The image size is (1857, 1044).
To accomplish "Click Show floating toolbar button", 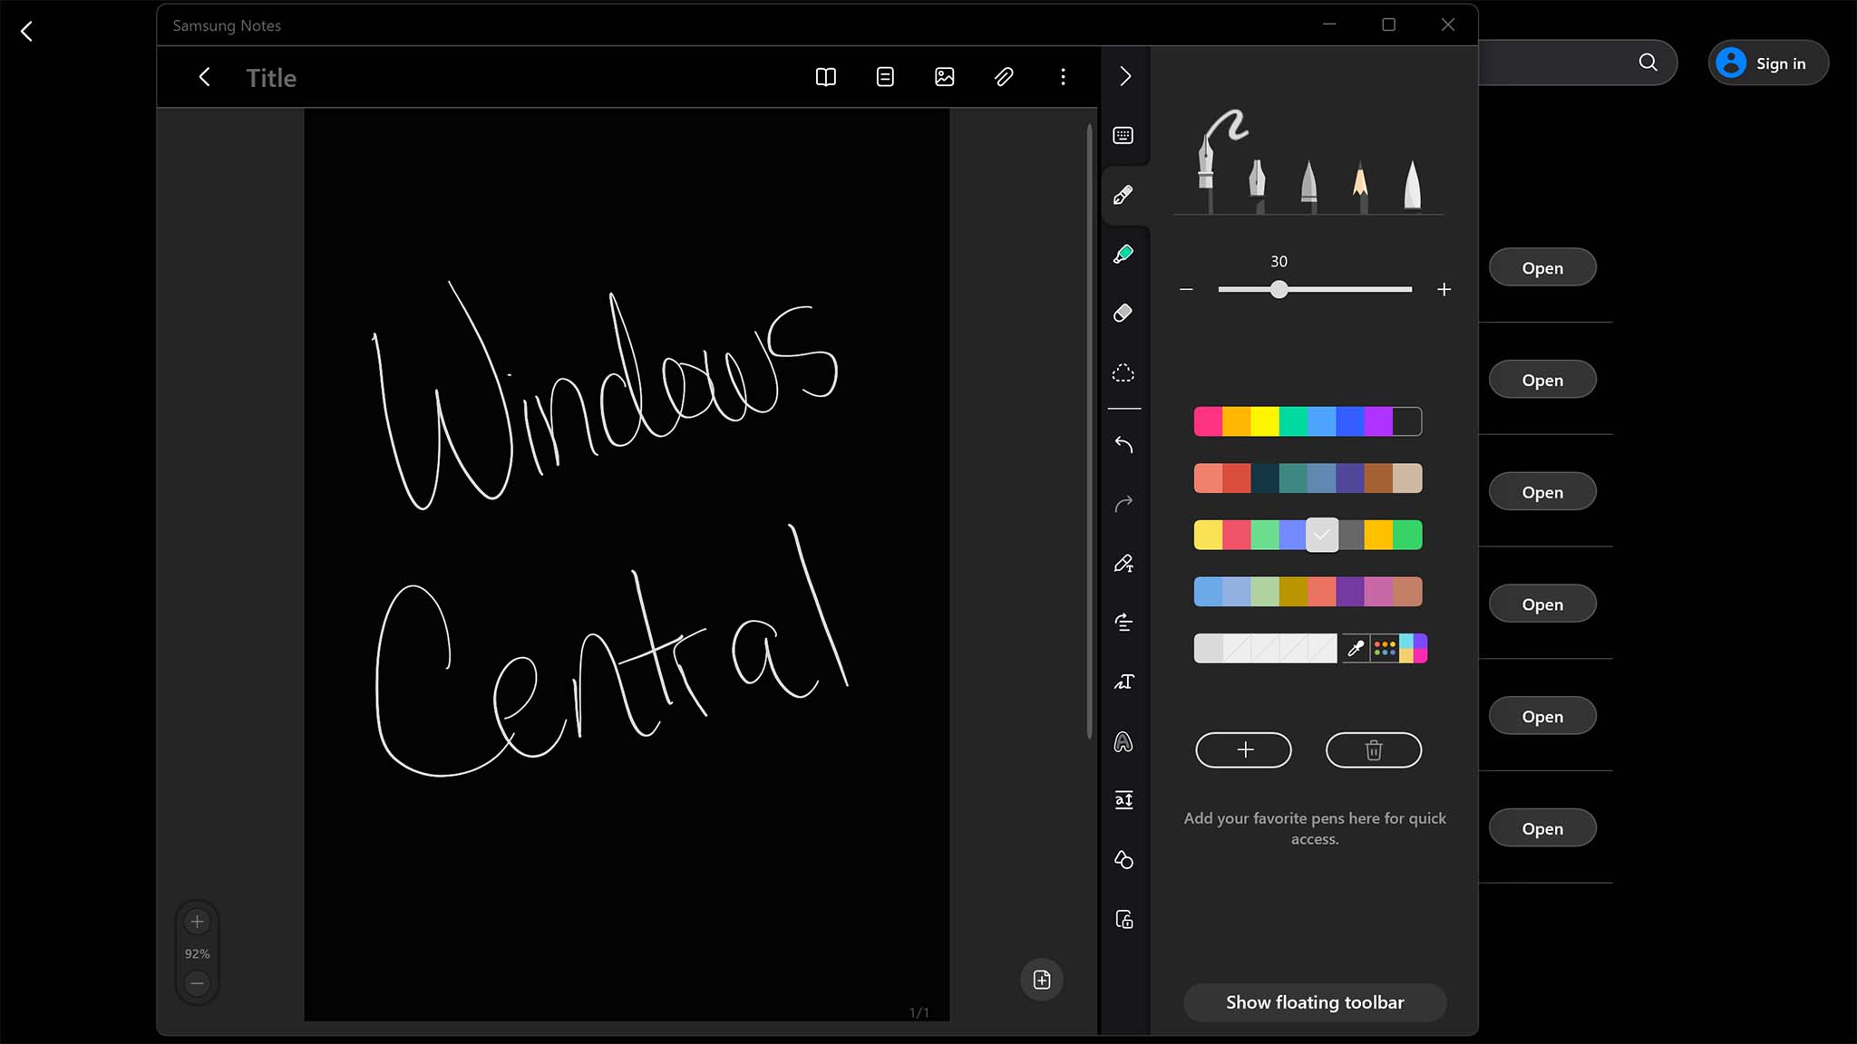I will [1315, 1002].
